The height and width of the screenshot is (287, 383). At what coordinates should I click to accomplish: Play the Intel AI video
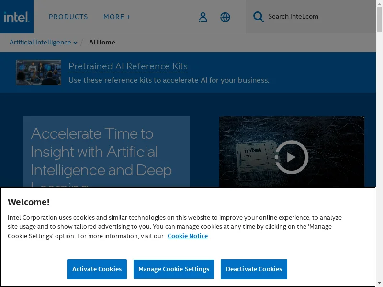(x=292, y=157)
